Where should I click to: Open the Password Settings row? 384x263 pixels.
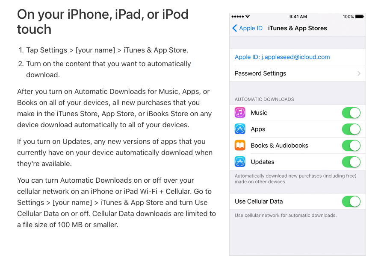tap(298, 73)
